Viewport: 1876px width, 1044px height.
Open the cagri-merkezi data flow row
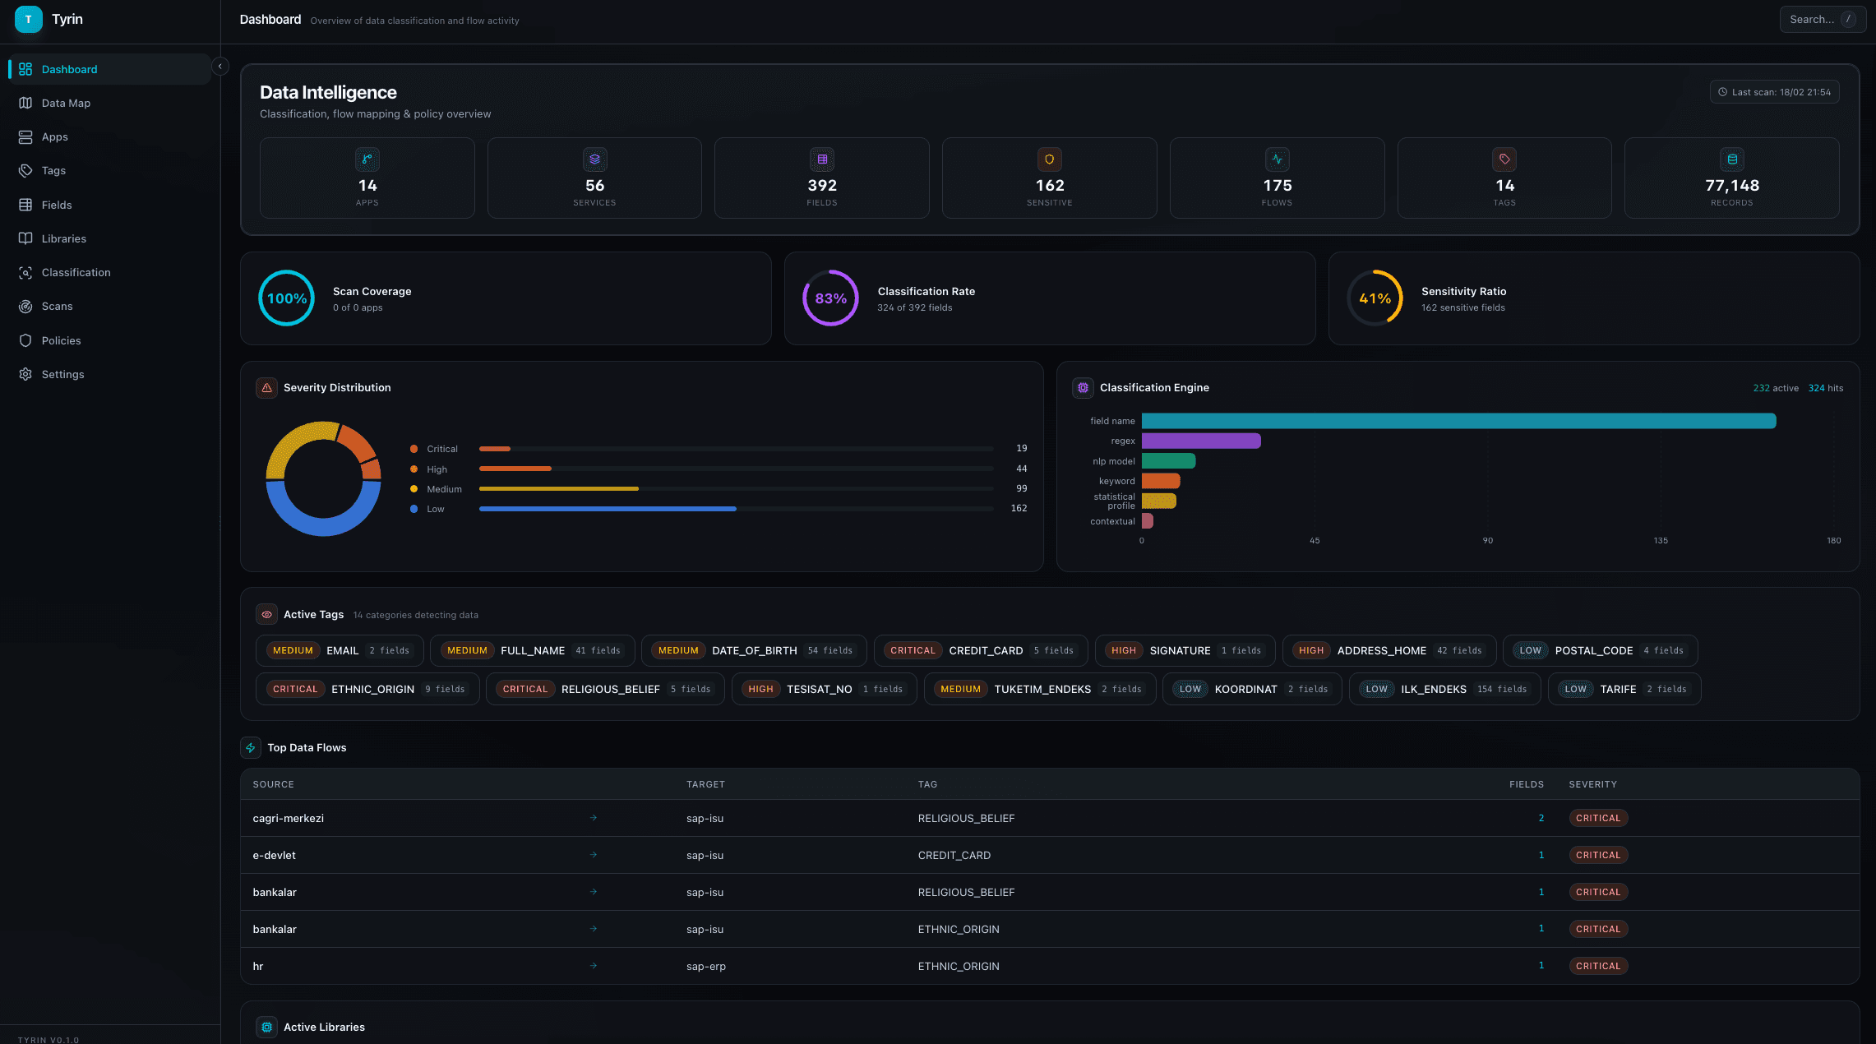pos(289,818)
